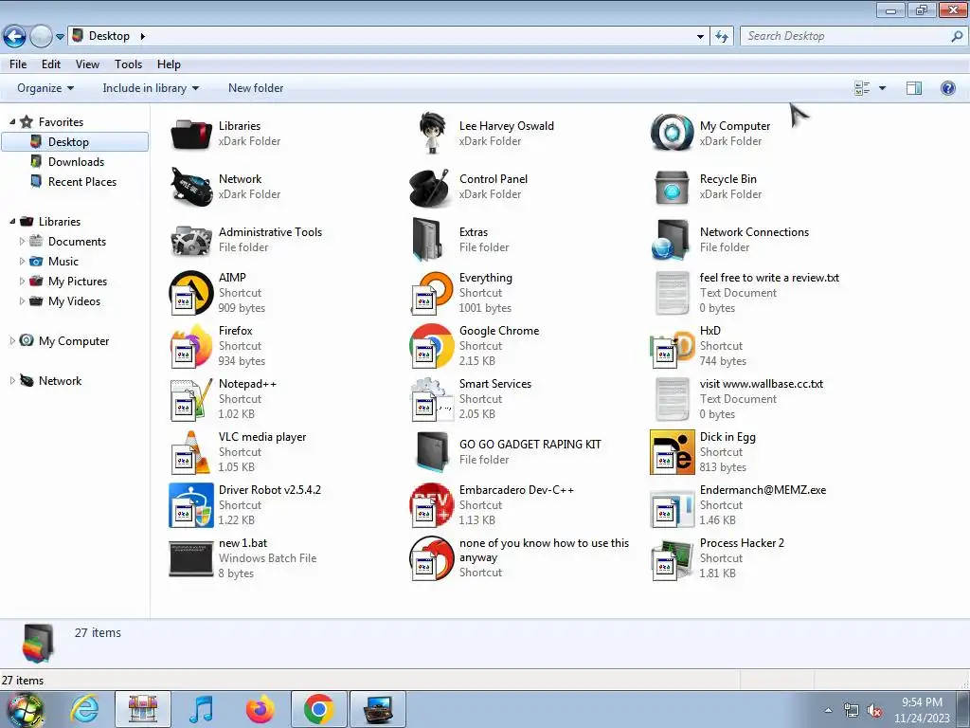The width and height of the screenshot is (970, 728).
Task: Select the Google Chrome shortcut icon in list
Action: [432, 346]
